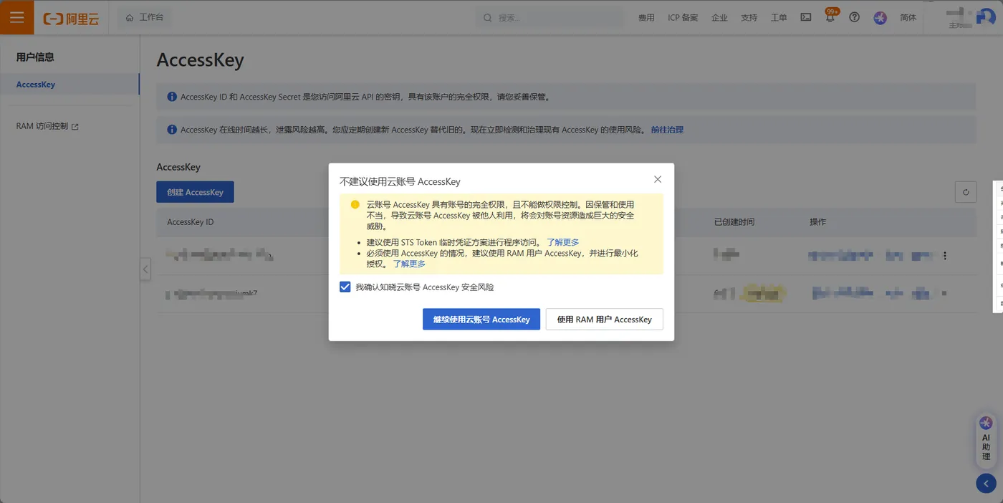The width and height of the screenshot is (1003, 503).
Task: Click 了解更多 link after 最小化授权
Action: (409, 264)
